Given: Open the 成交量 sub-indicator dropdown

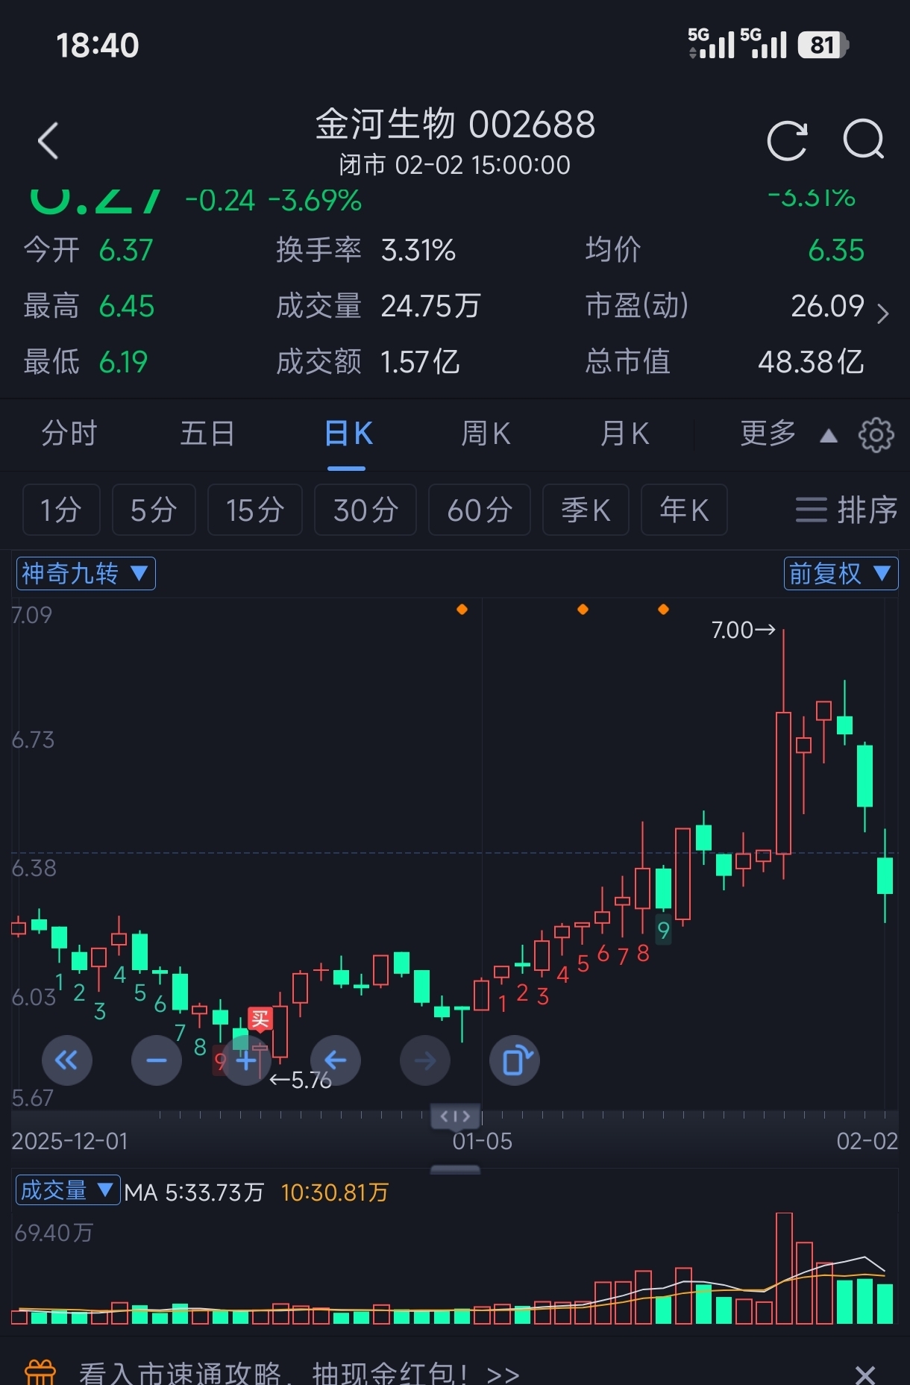Looking at the screenshot, I should point(68,1189).
